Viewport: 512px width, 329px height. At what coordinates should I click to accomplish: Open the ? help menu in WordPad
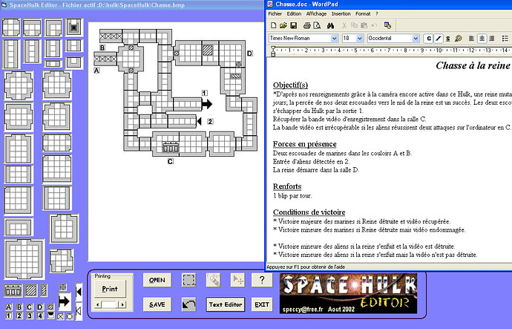377,13
